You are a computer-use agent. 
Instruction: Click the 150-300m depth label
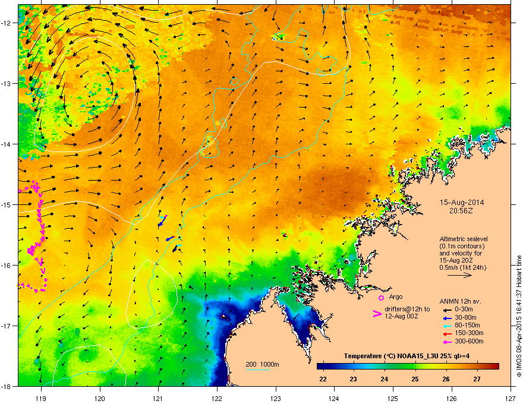pos(469,333)
